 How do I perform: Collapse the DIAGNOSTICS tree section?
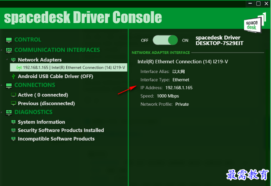point(2,112)
